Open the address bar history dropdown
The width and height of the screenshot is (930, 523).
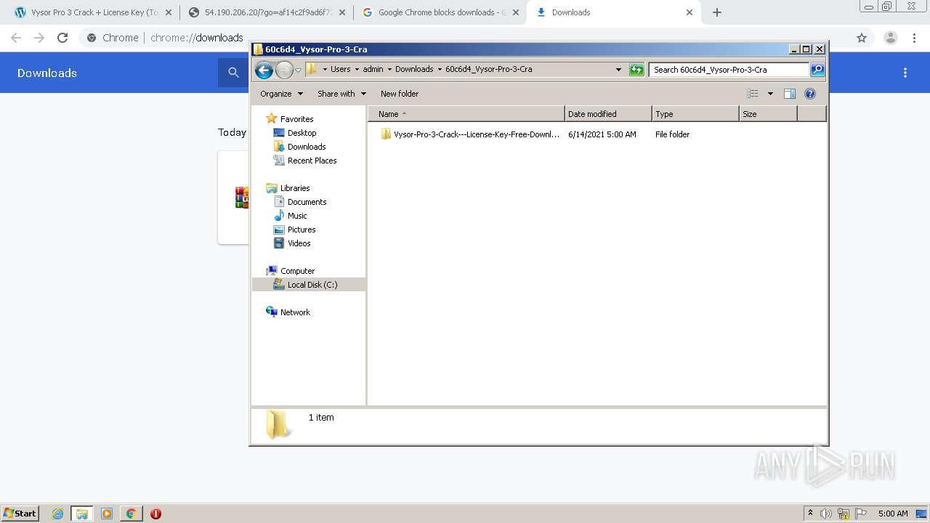click(x=618, y=70)
